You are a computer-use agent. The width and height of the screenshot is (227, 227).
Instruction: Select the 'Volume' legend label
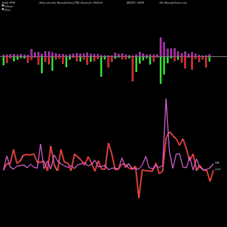pyautogui.click(x=9, y=6)
